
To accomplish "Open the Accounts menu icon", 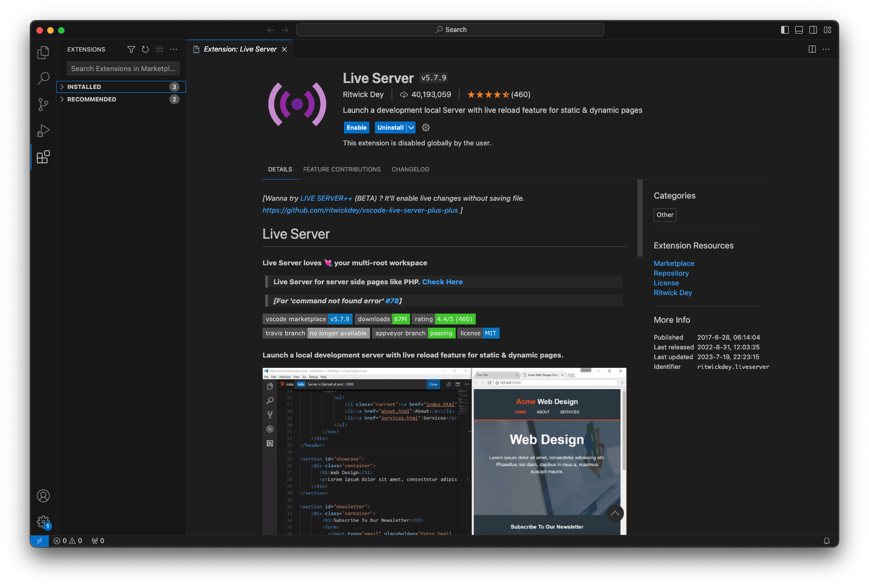I will coord(43,496).
